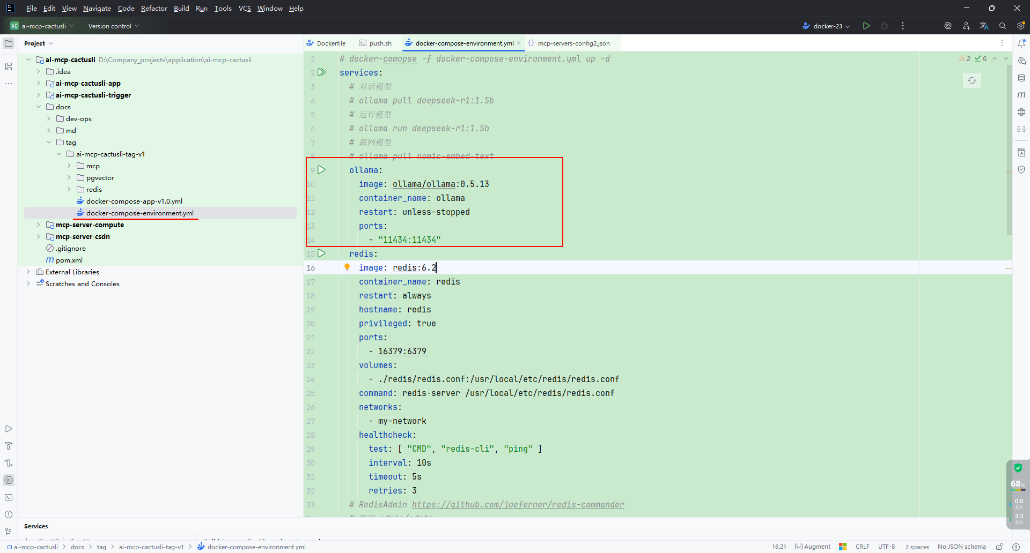The height and width of the screenshot is (553, 1030).
Task: Open the ai-mcp-cactusli project dropdown
Action: [x=42, y=26]
